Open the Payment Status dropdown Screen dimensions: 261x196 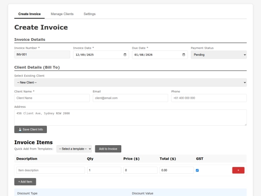tap(219, 55)
